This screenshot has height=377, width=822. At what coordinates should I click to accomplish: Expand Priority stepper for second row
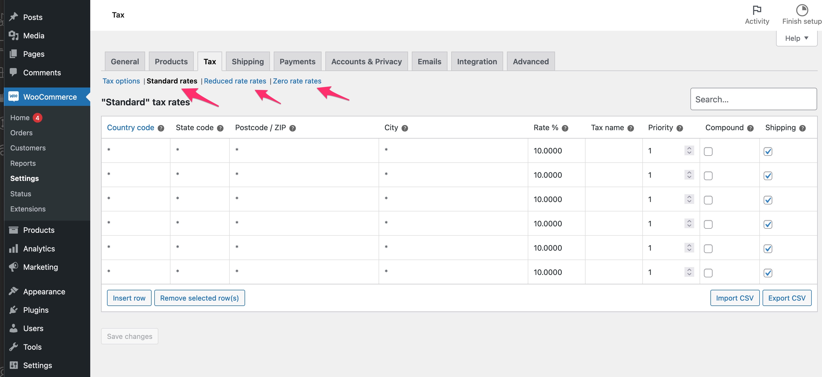[690, 175]
